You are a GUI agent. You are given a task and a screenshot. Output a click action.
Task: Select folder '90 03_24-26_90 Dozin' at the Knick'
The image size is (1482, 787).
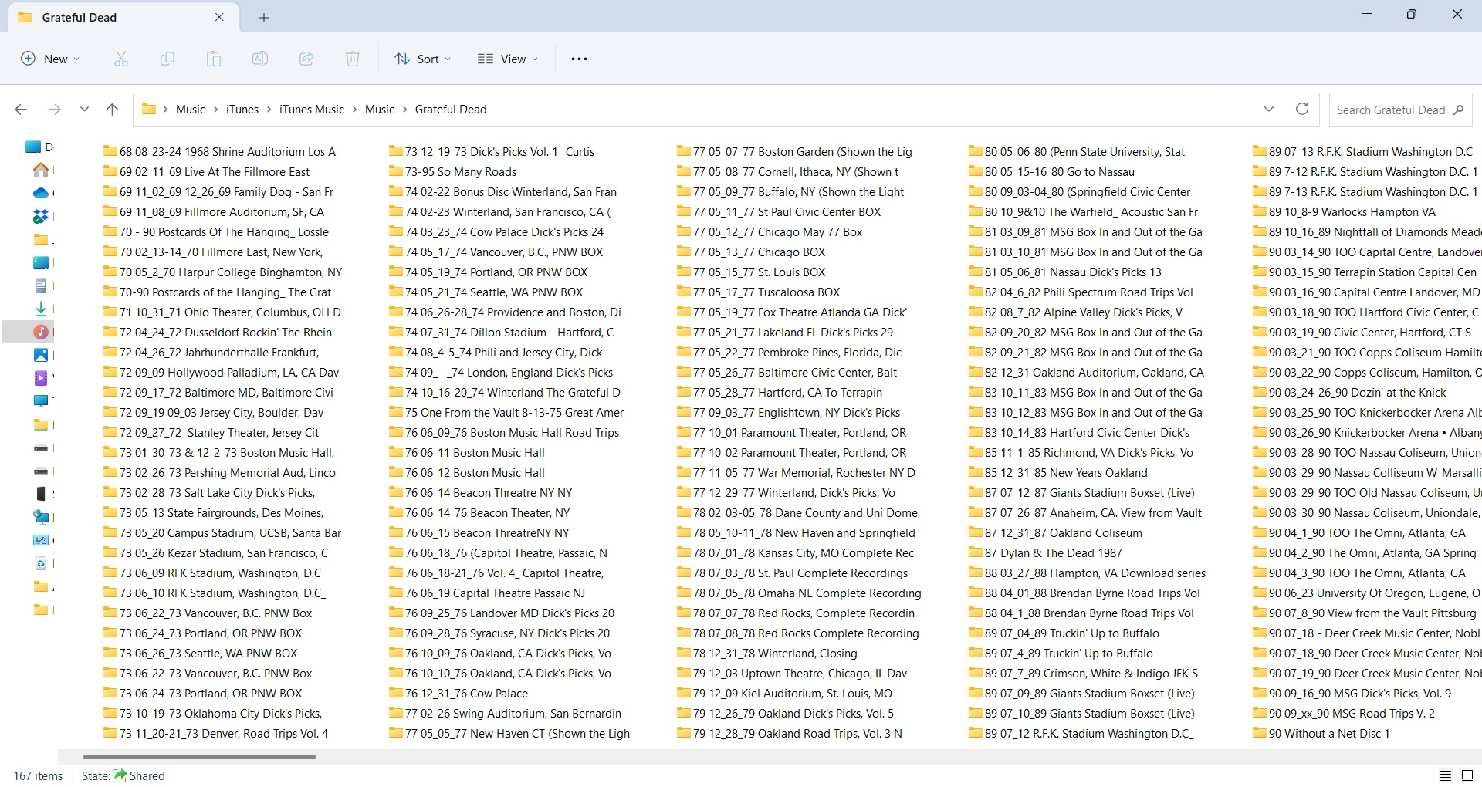pos(1350,392)
